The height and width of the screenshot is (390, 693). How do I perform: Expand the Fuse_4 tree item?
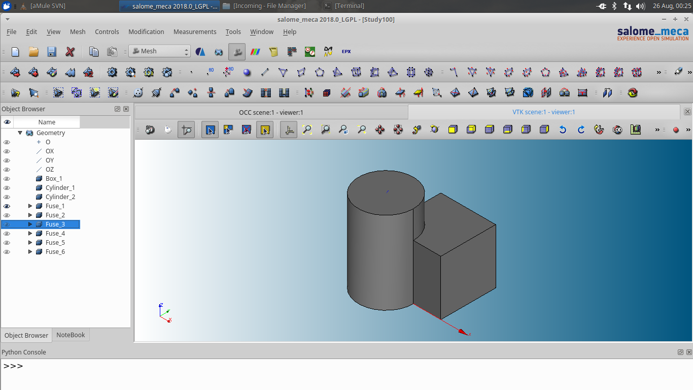coord(30,233)
